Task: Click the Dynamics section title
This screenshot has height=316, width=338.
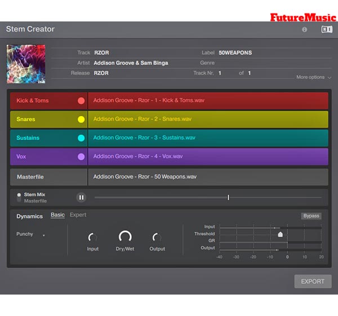Action: [29, 216]
